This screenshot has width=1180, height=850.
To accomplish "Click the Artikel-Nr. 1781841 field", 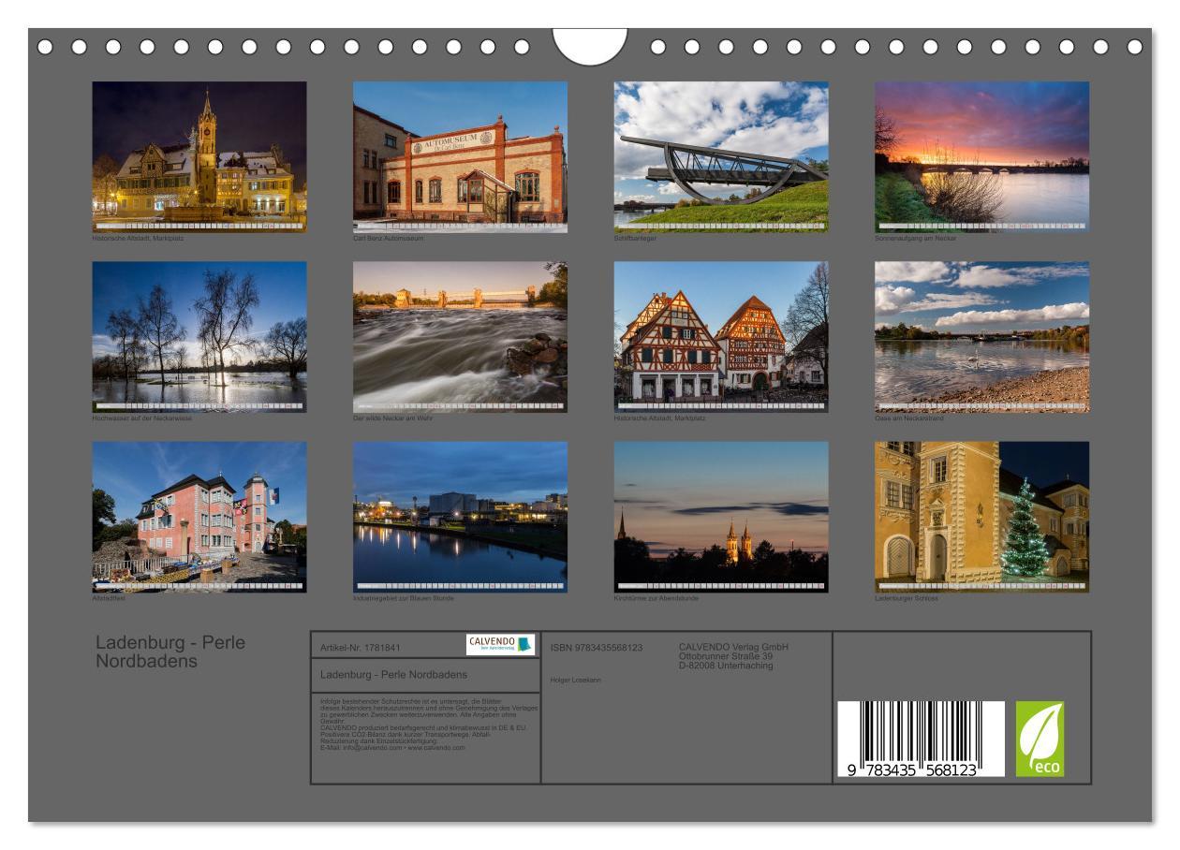I will point(361,647).
